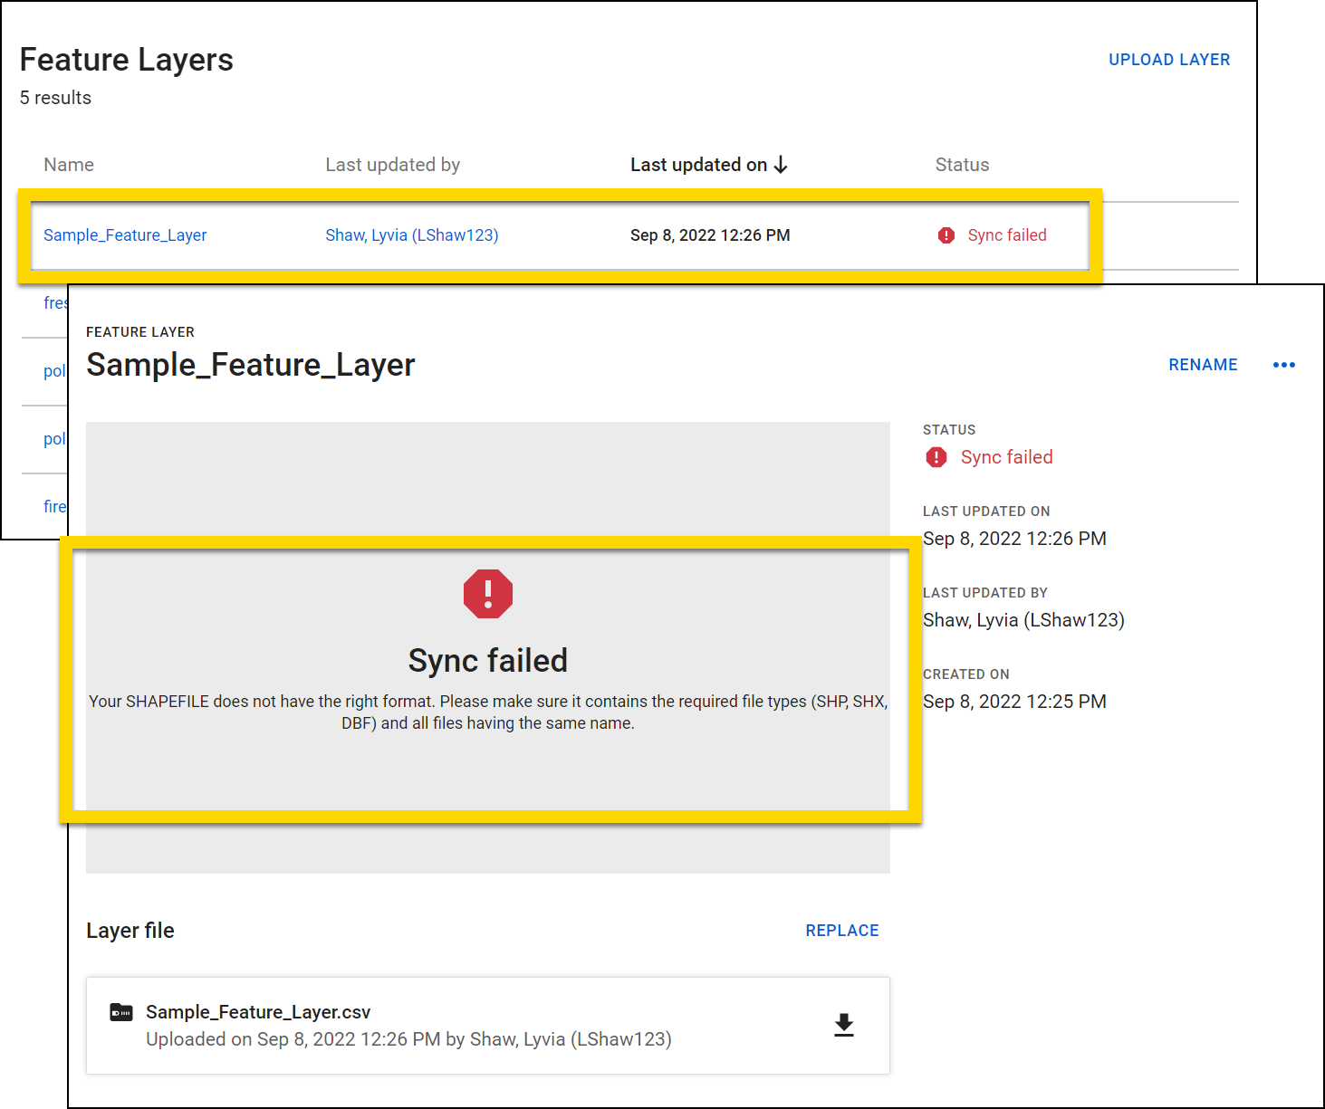The image size is (1325, 1109).
Task: Click the red Sync failed octagon icon
Action: (x=487, y=594)
